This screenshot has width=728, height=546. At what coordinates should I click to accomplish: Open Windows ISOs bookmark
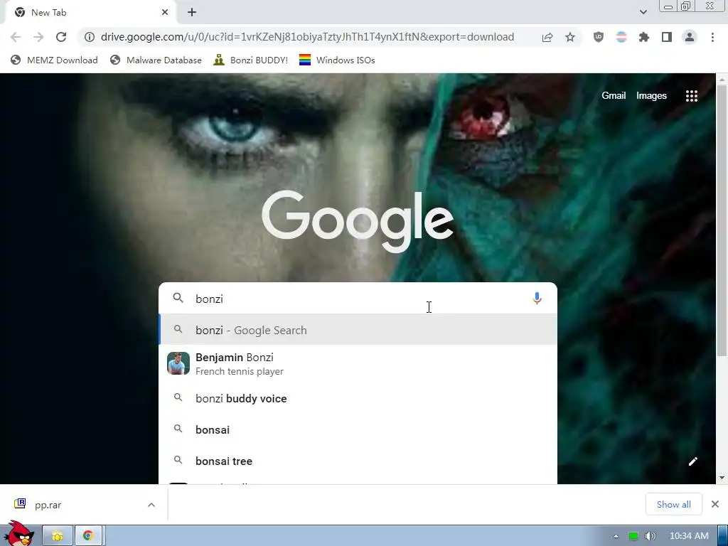(x=336, y=60)
